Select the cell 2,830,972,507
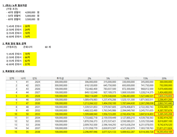 pyautogui.click(x=109, y=128)
